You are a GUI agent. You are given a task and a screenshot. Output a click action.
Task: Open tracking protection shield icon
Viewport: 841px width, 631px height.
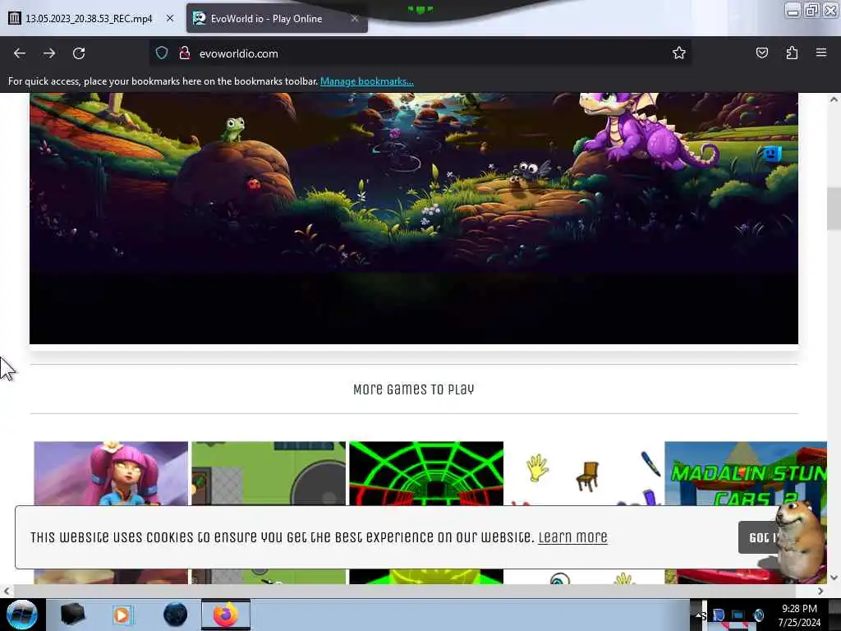click(162, 53)
